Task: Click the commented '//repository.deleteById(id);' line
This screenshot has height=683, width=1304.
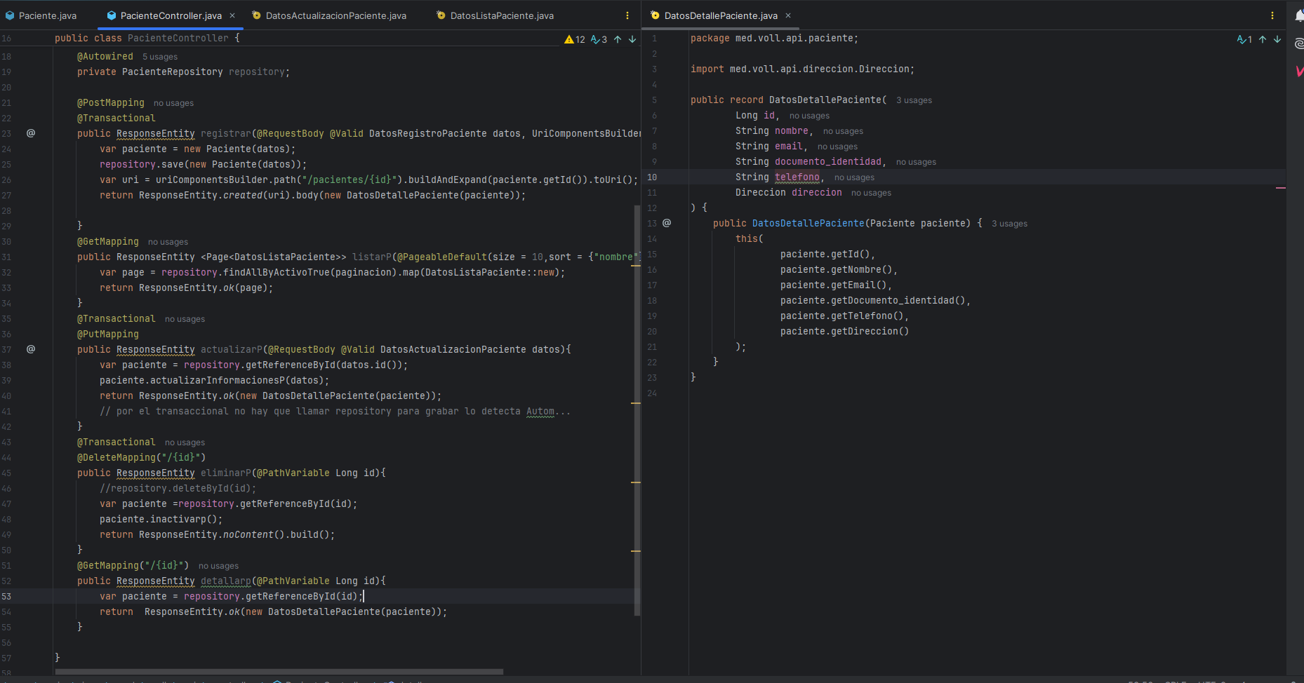Action: point(178,488)
